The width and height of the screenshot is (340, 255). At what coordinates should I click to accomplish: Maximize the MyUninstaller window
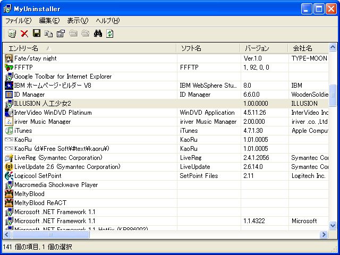(319, 9)
